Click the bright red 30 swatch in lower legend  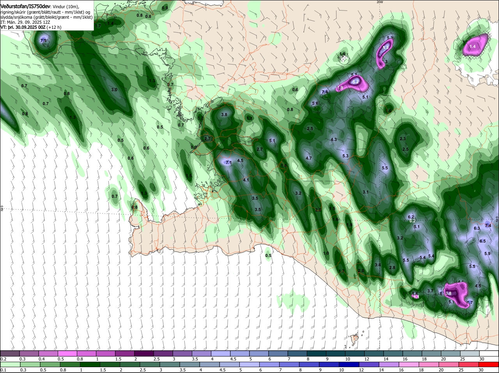[489, 364]
